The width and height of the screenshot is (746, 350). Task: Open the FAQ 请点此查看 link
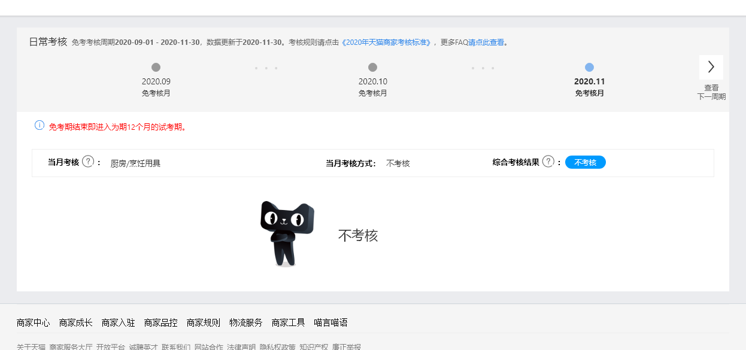pyautogui.click(x=486, y=42)
